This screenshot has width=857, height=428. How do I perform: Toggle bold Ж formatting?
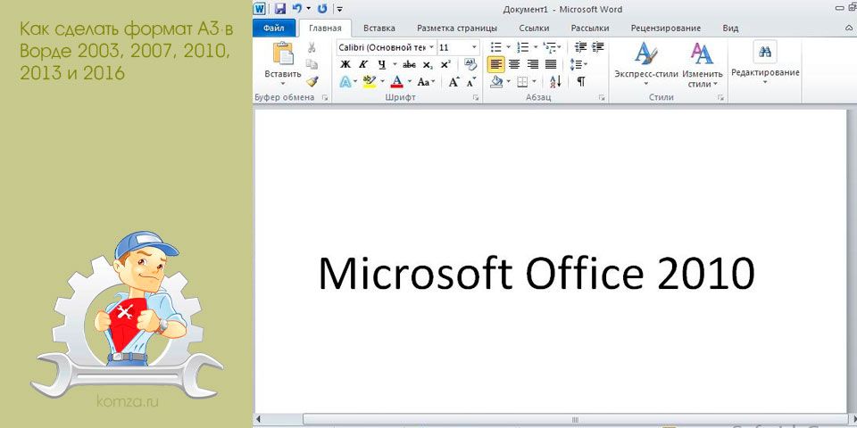click(345, 64)
